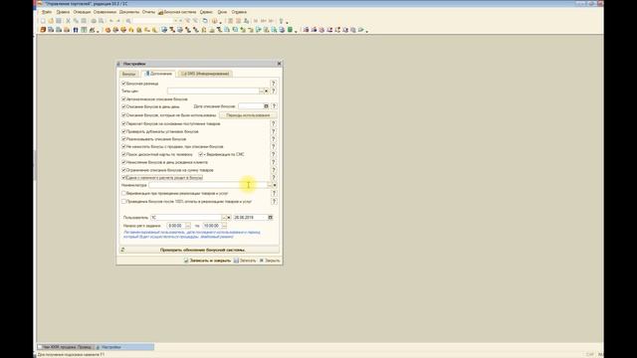Open Бонусная система menu
637x358 pixels.
tap(177, 12)
